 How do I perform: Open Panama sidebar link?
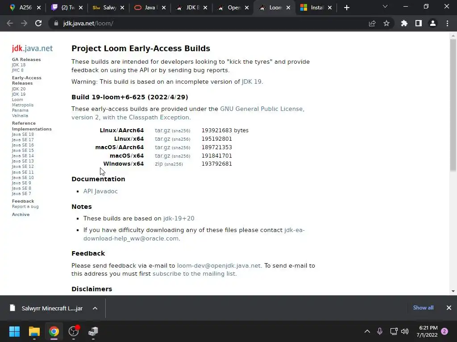click(x=20, y=110)
